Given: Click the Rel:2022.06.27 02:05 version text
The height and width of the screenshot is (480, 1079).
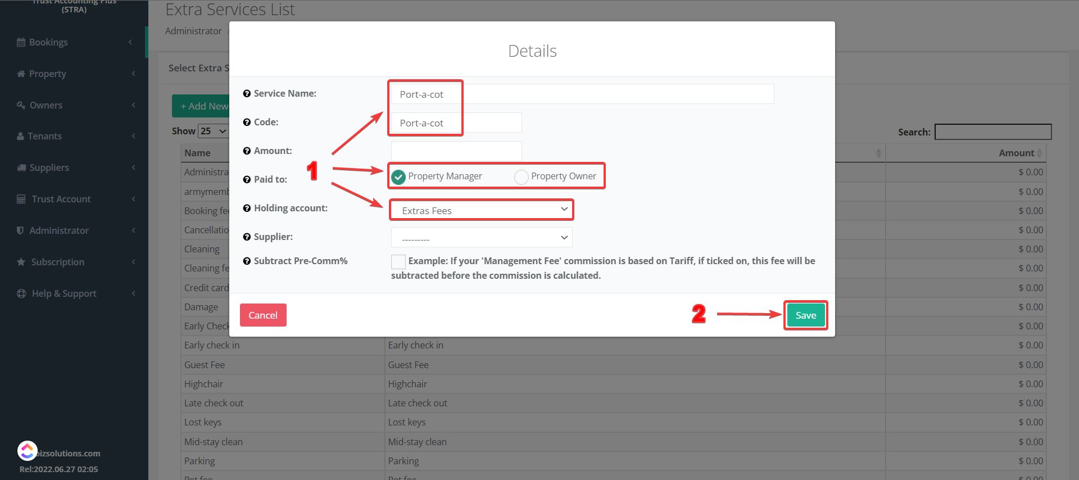Looking at the screenshot, I should point(59,469).
